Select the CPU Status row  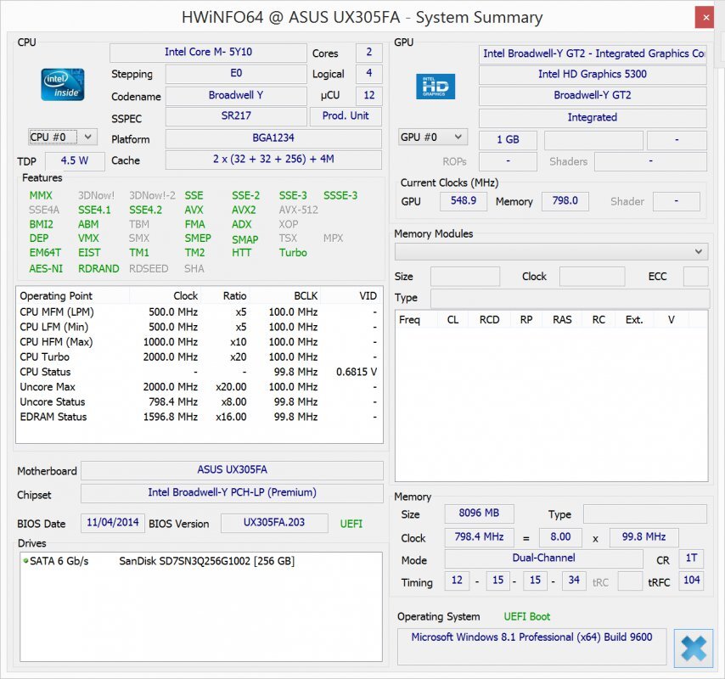tap(200, 372)
